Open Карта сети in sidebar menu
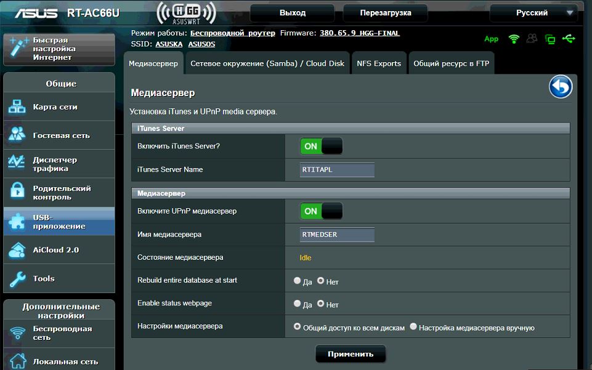 pyautogui.click(x=59, y=107)
